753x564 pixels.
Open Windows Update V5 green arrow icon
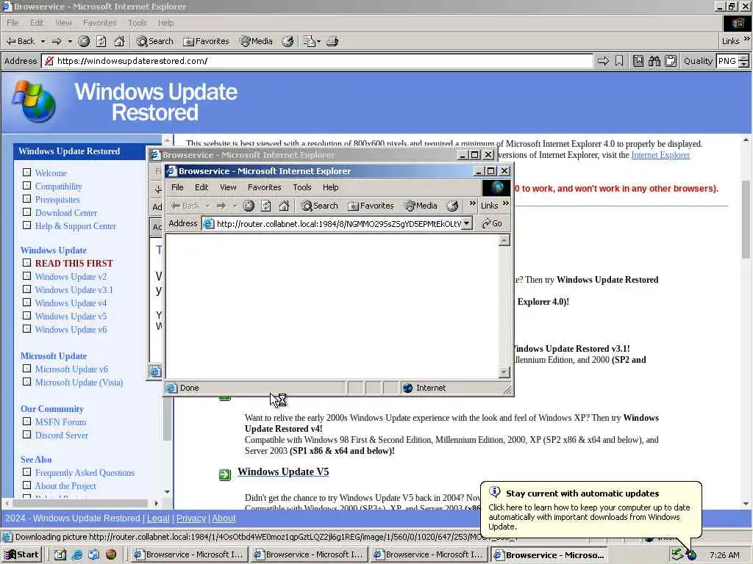pyautogui.click(x=225, y=474)
